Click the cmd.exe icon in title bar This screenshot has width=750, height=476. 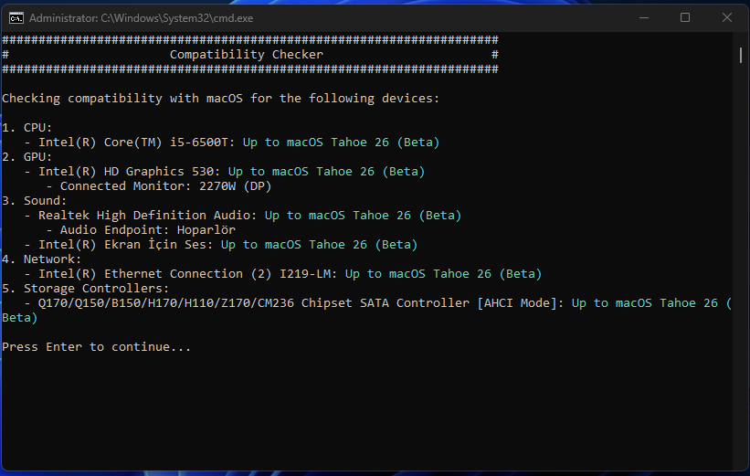point(16,17)
